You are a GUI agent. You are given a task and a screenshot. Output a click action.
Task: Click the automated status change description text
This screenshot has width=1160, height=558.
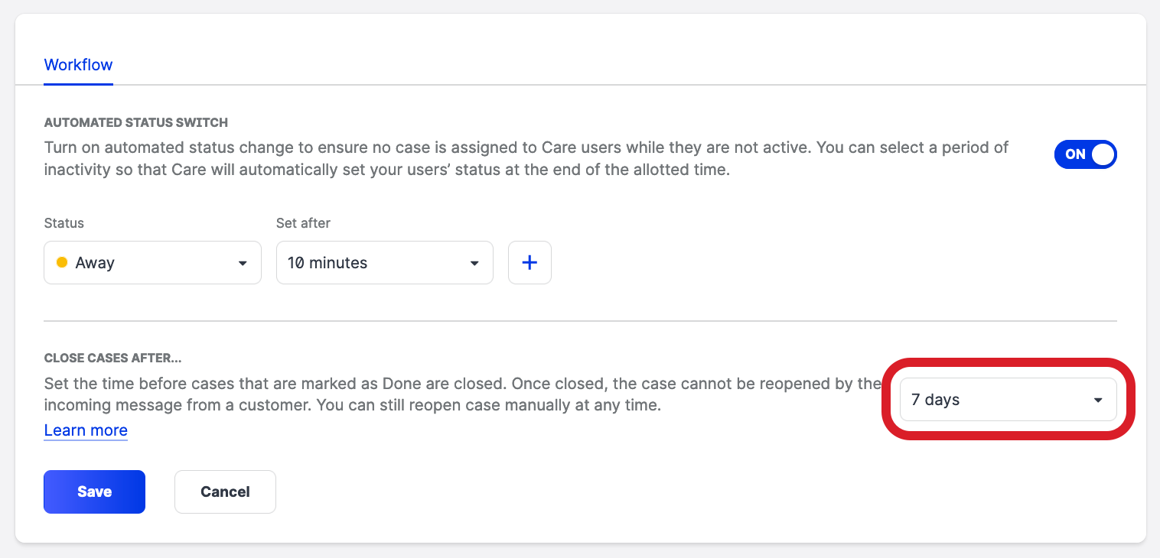coord(526,158)
